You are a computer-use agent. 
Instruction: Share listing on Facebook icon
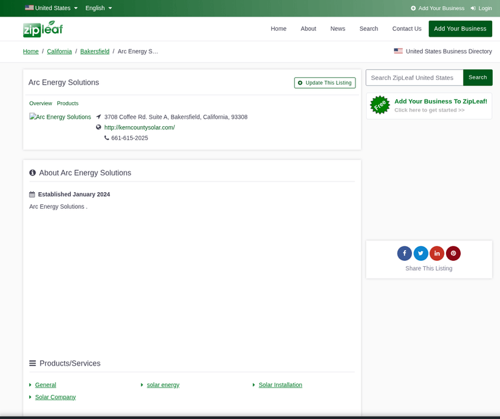[405, 254]
